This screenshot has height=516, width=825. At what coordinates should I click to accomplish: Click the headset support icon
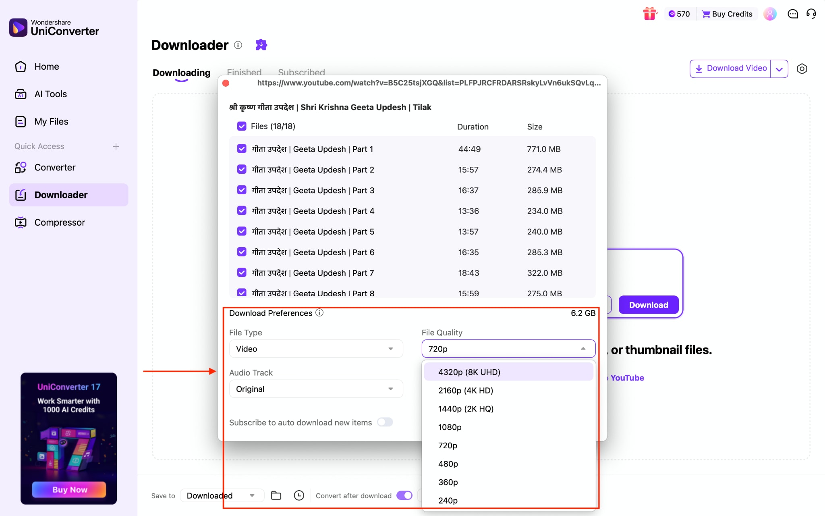pos(812,14)
